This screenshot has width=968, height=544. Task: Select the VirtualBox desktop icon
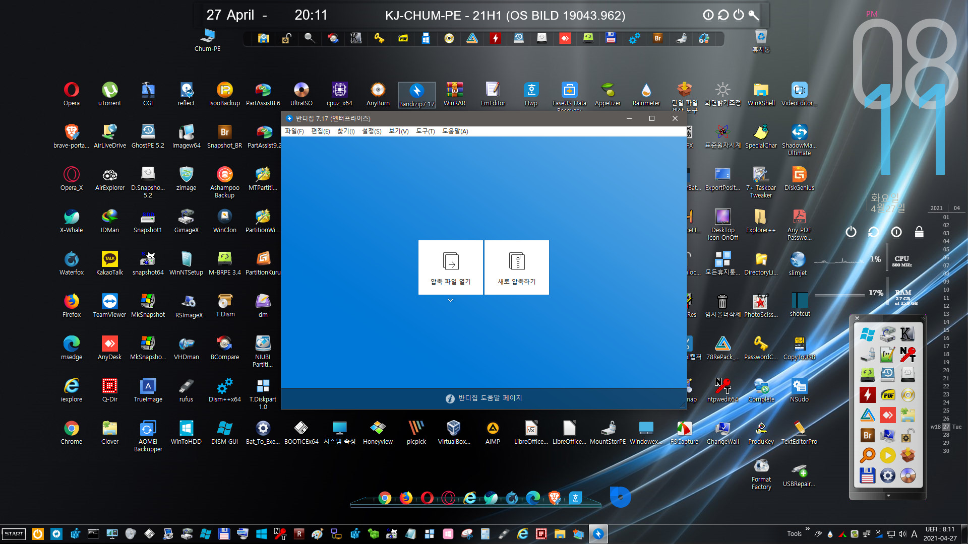(454, 433)
